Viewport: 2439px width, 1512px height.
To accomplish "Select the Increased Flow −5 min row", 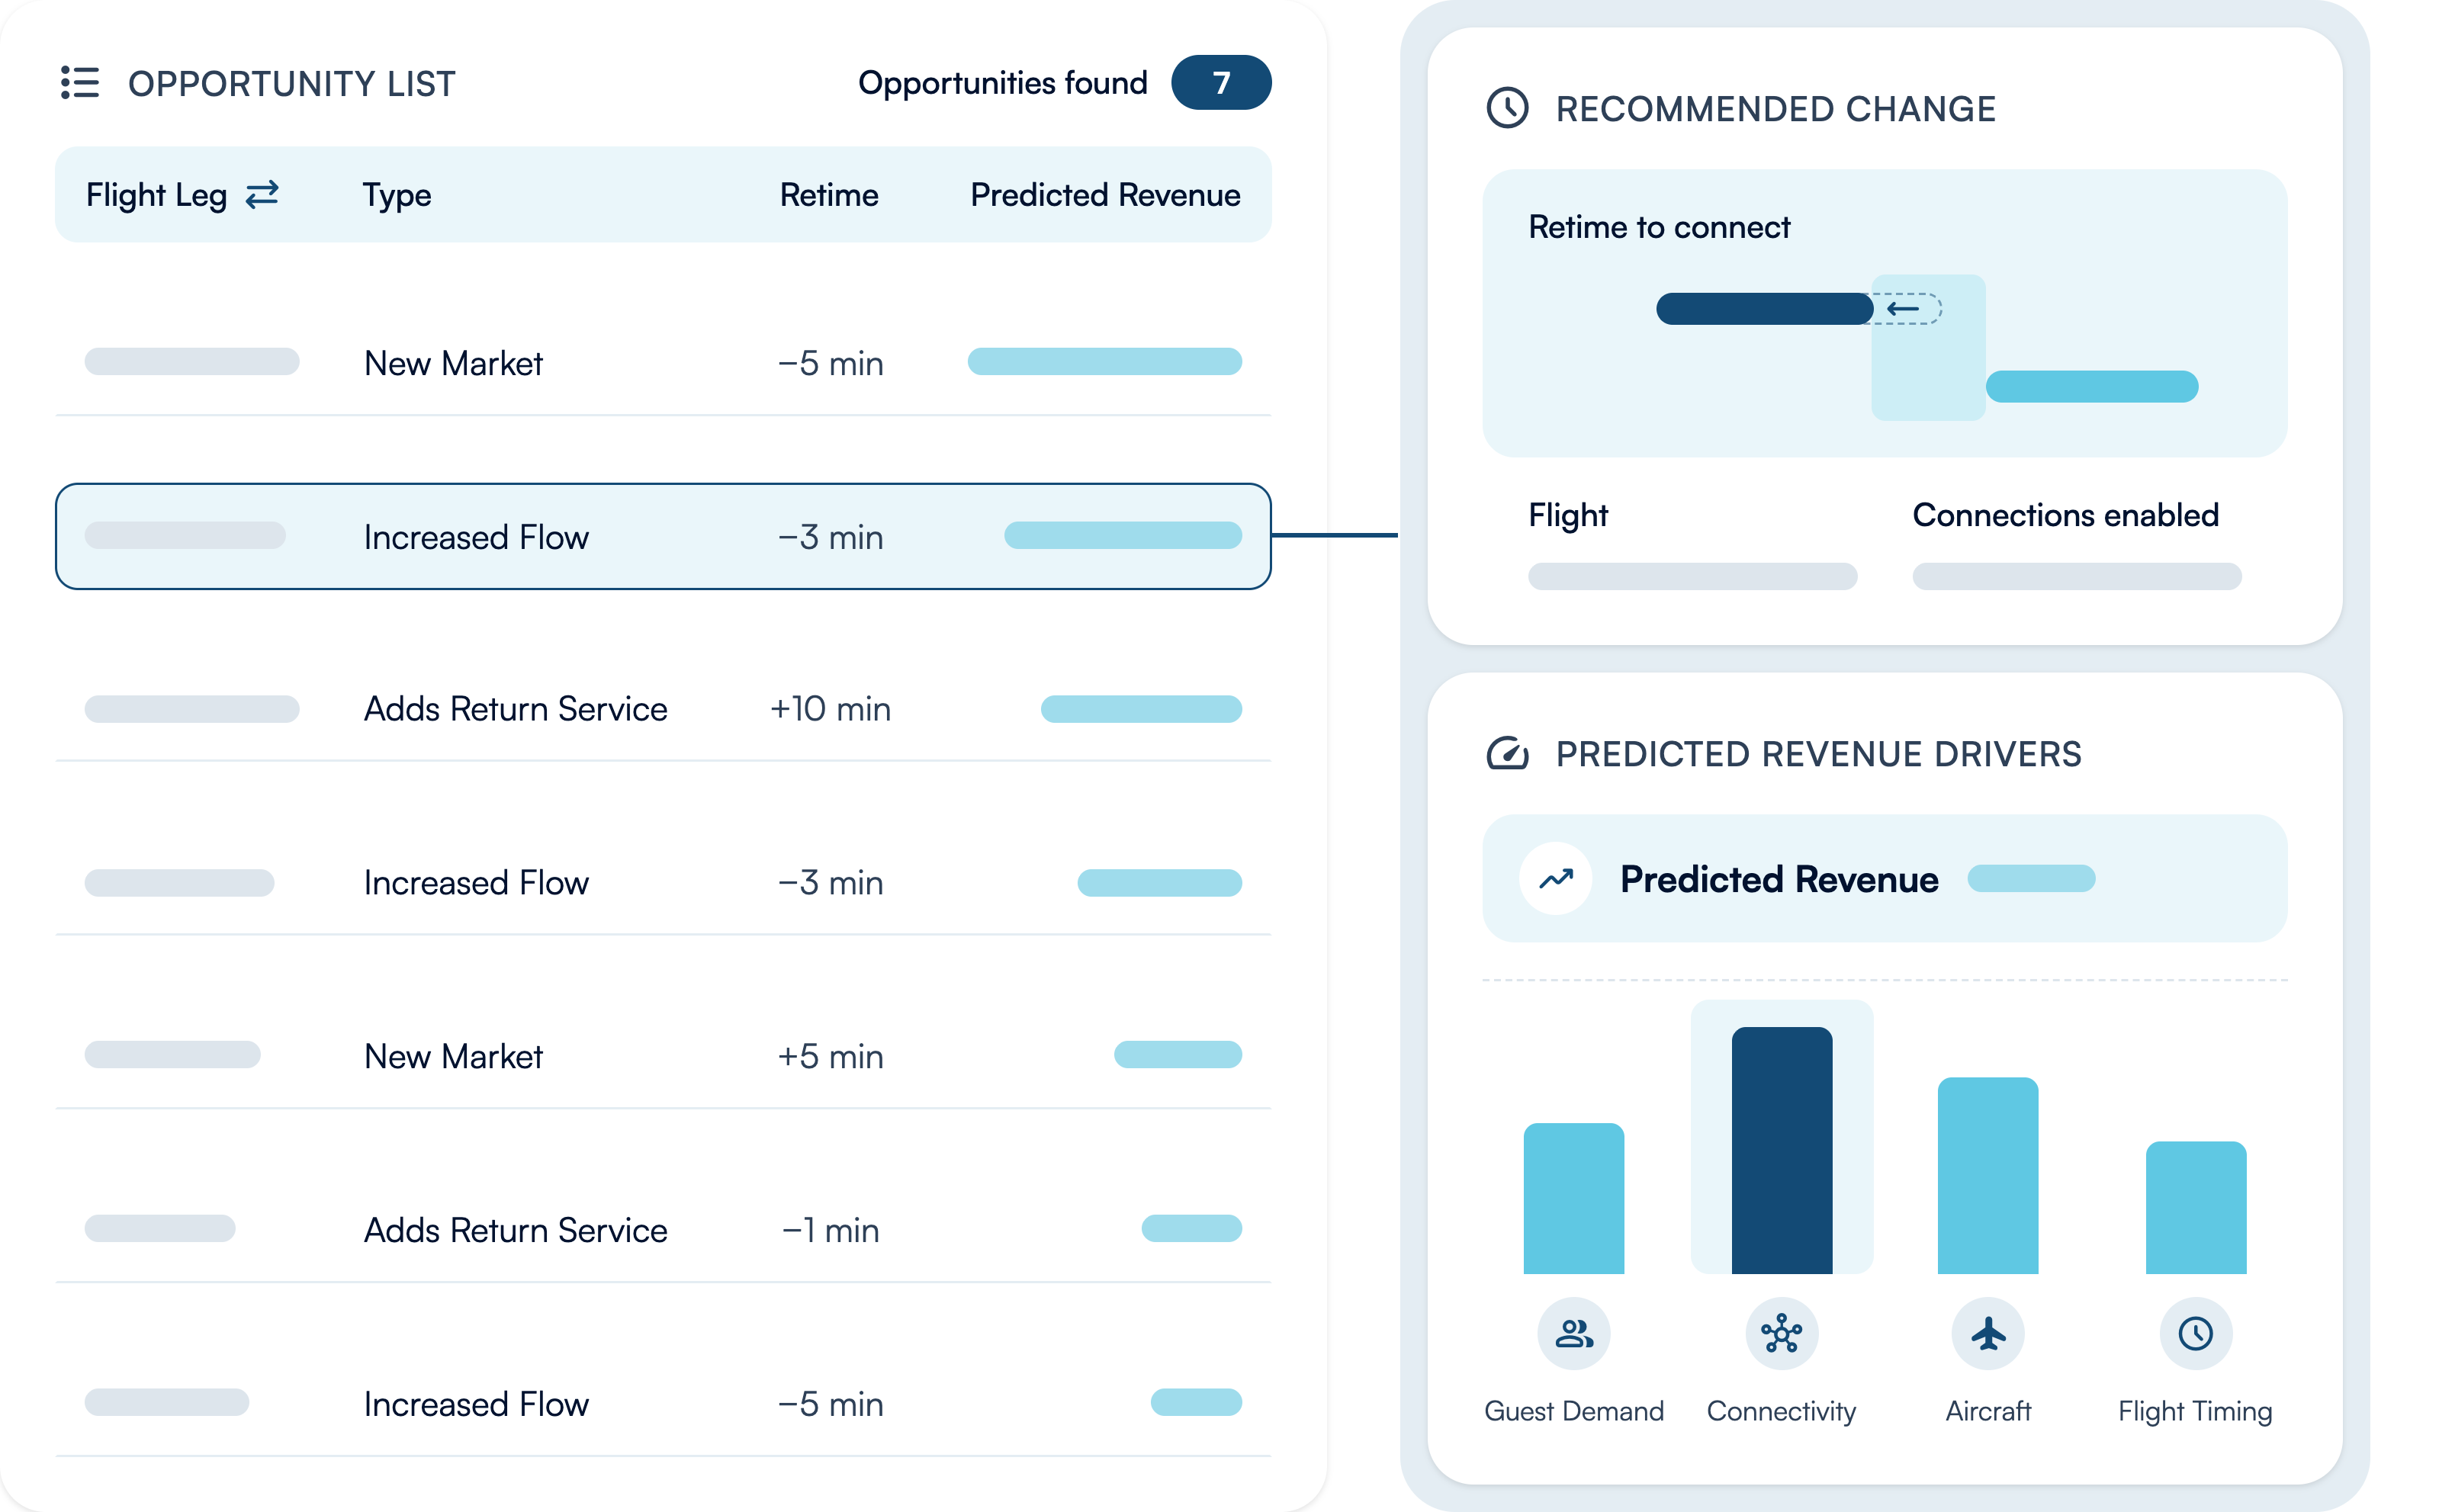I will click(663, 1403).
